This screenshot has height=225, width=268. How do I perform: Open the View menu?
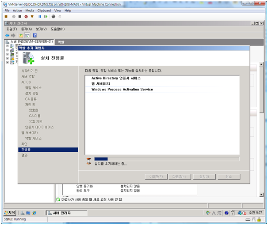pyautogui.click(x=58, y=11)
